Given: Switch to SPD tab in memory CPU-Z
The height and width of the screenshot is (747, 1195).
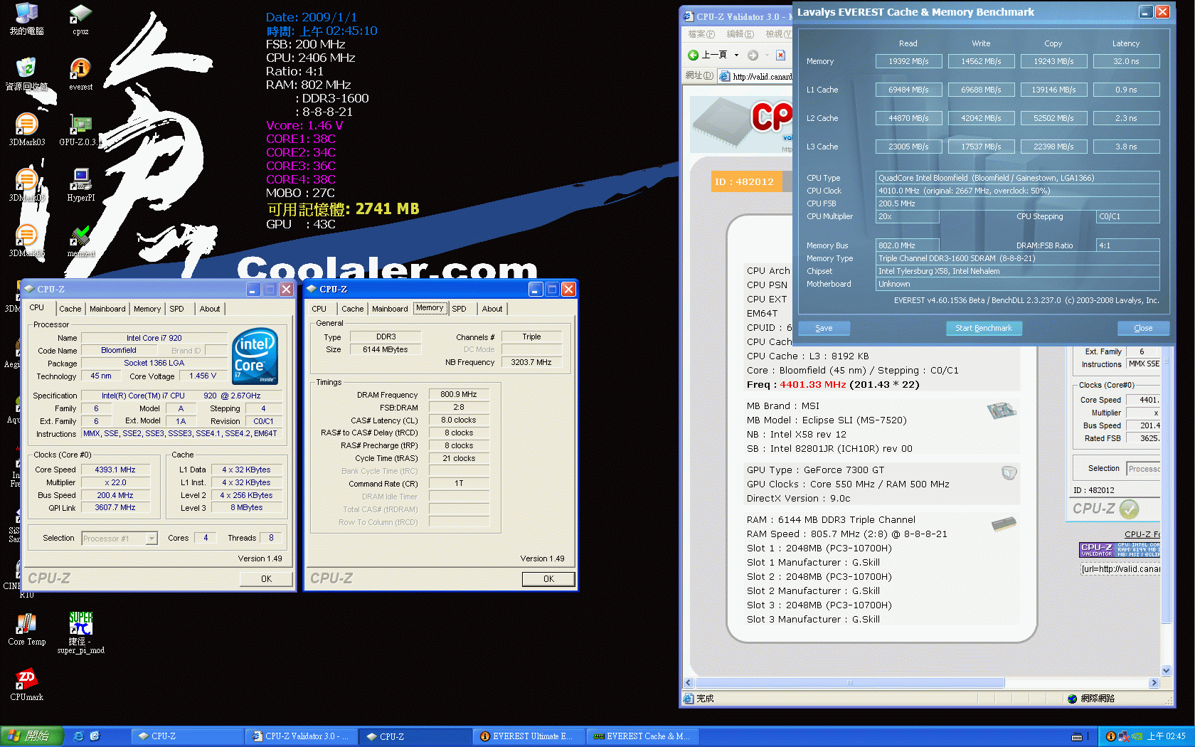Looking at the screenshot, I should 459,309.
